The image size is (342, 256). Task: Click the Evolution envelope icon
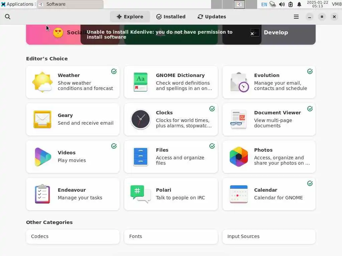point(239,82)
